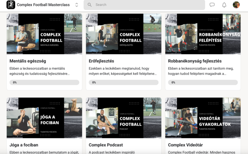Click description 'Ebben a leckesorozatban bemutatom a jógát'
The image size is (248, 154).
coord(44,152)
